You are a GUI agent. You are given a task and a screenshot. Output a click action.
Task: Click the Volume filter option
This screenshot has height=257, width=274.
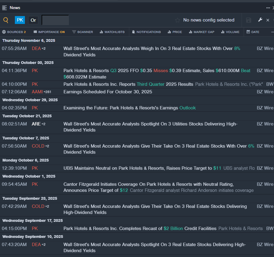(230, 32)
